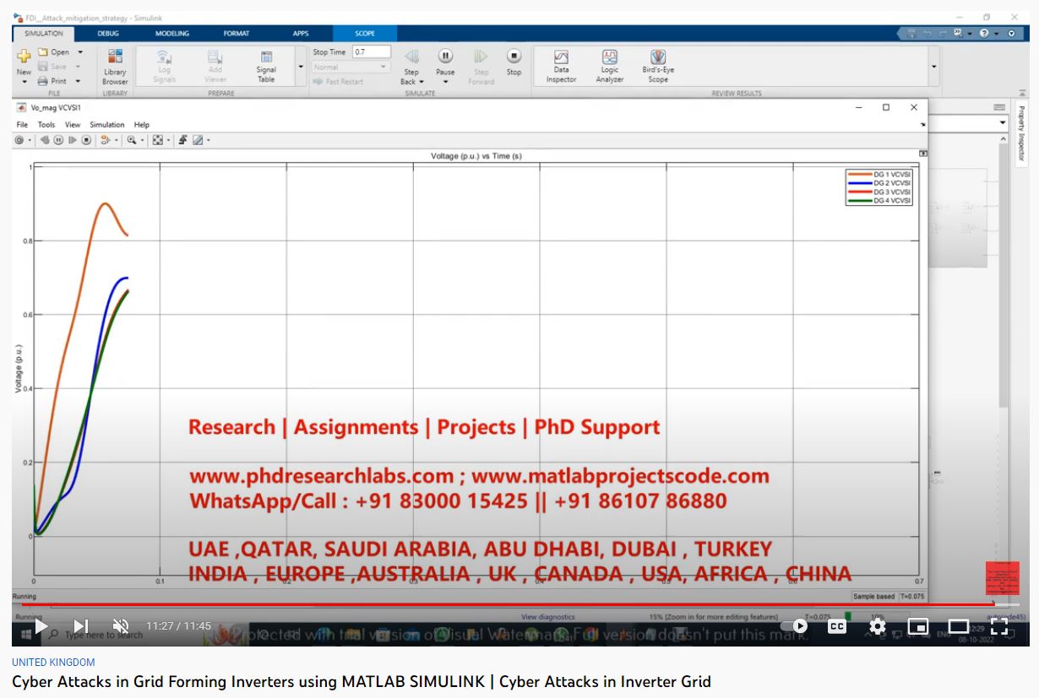Click the UNITED KINGDOM link
1039x698 pixels.
[53, 663]
